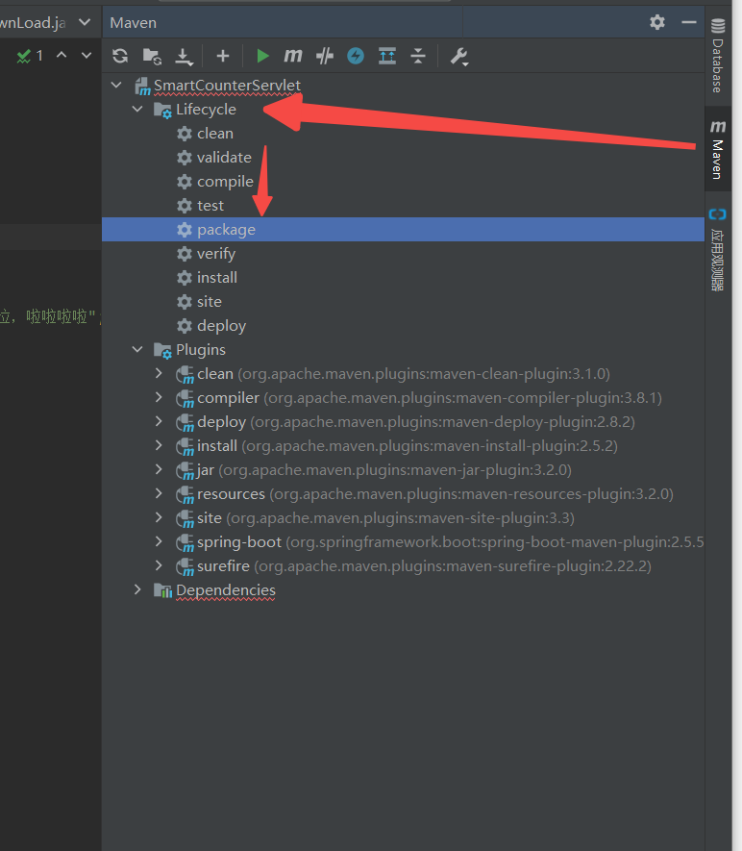Click the SmartCounterServlet project label

point(227,86)
